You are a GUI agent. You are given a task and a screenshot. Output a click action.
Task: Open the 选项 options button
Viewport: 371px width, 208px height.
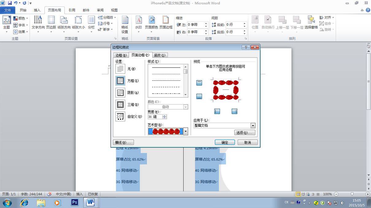tap(245, 133)
